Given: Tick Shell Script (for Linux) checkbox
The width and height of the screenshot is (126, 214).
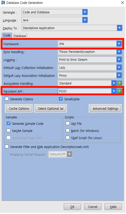Looking at the screenshot, I should pyautogui.click(x=68, y=137).
